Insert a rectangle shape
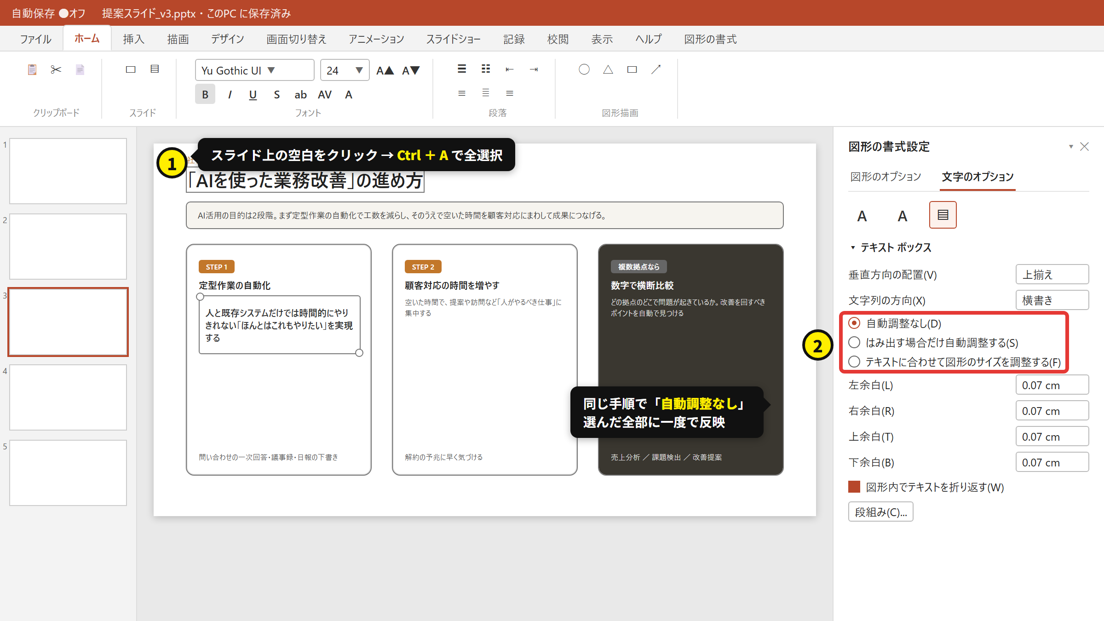The image size is (1104, 621). (632, 69)
